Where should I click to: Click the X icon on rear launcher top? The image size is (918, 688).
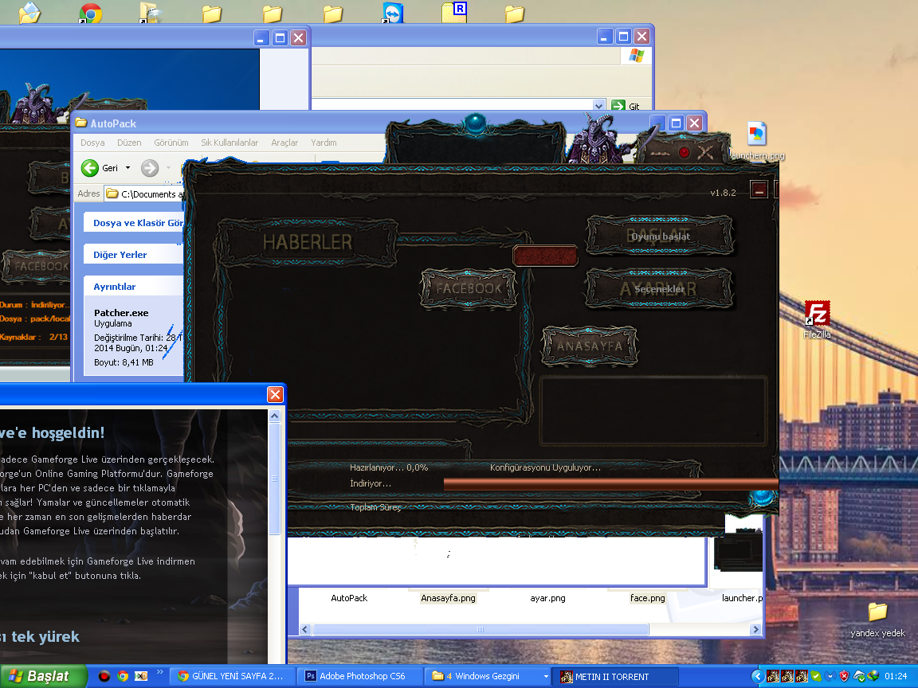(705, 152)
